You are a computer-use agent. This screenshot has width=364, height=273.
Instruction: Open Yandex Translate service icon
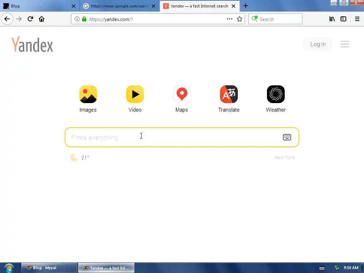[229, 94]
